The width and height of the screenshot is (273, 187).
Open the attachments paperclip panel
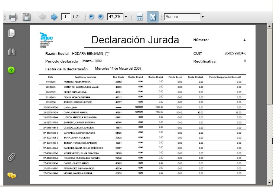(x=12, y=157)
